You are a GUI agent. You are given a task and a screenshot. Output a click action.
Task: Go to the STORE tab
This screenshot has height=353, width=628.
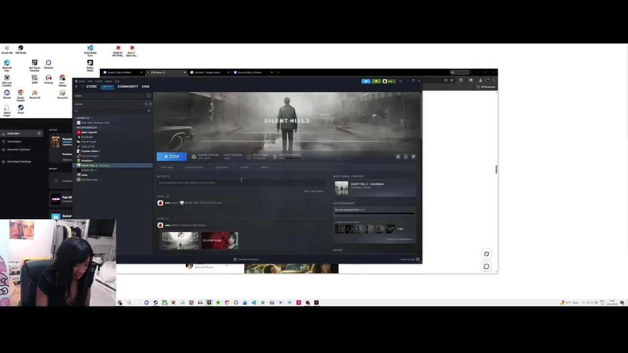pyautogui.click(x=91, y=86)
